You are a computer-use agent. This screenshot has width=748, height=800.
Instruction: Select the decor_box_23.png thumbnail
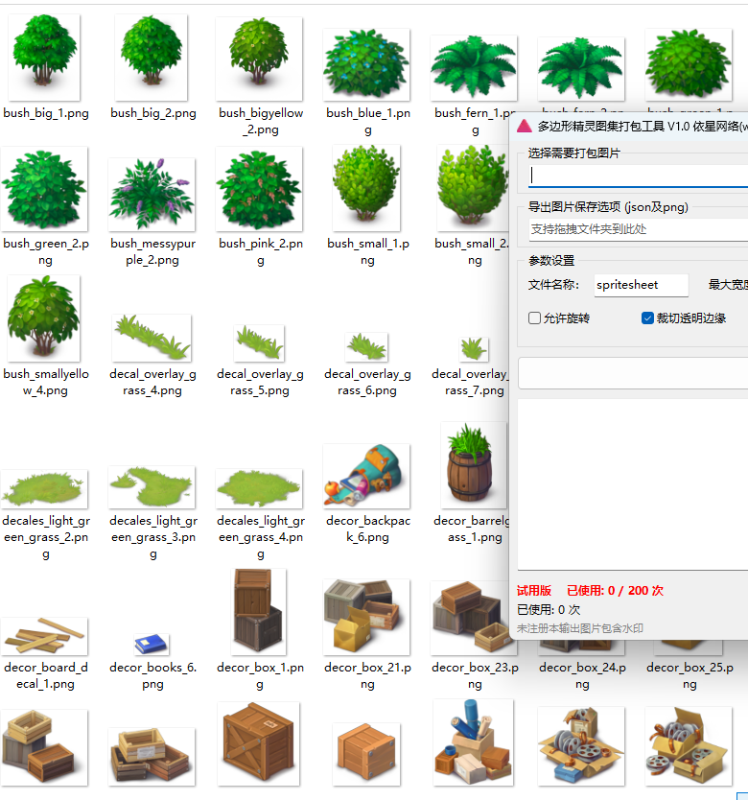(x=471, y=618)
